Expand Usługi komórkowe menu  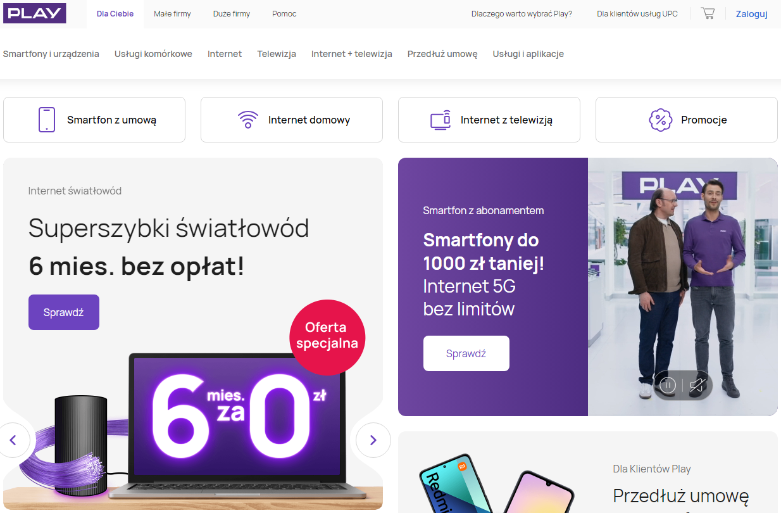tap(153, 54)
